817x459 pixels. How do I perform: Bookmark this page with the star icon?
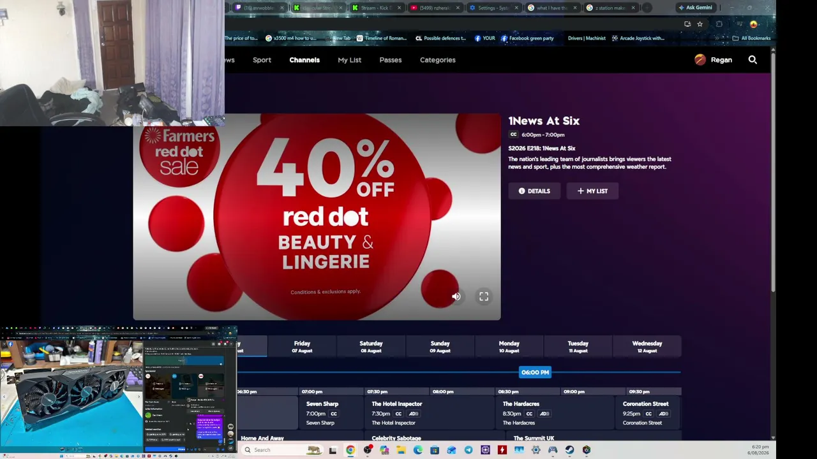[700, 24]
